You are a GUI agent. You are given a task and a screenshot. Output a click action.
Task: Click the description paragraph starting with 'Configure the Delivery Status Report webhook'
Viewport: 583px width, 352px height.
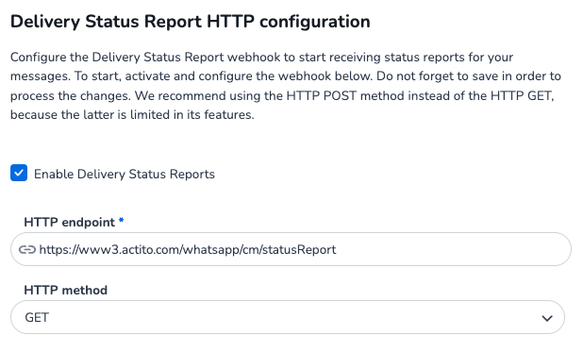click(286, 86)
